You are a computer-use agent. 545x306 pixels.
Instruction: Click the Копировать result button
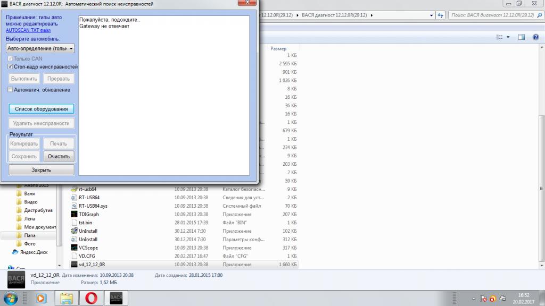pyautogui.click(x=24, y=143)
